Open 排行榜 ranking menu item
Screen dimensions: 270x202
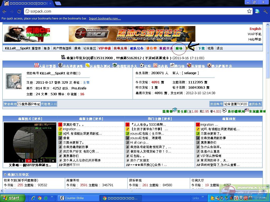click(151, 48)
